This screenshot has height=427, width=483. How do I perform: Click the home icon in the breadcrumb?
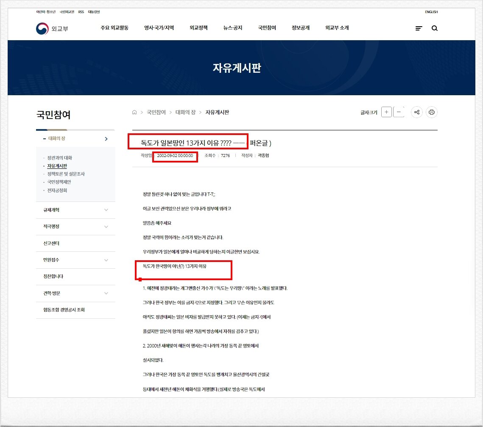click(x=134, y=112)
